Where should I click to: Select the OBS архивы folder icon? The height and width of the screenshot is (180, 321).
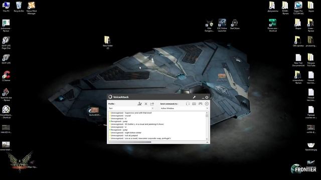[298, 41]
